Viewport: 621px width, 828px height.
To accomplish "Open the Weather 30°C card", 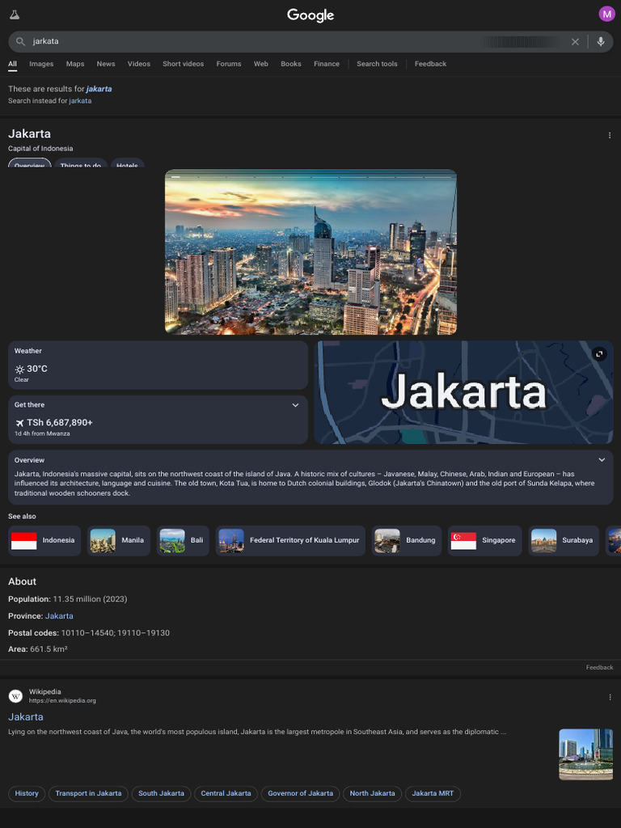I will coord(158,365).
